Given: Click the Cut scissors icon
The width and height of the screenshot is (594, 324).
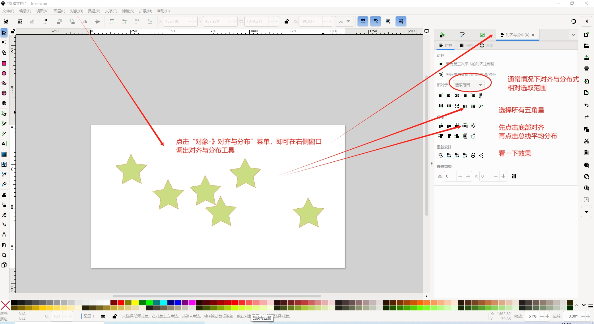Looking at the screenshot, I should [x=586, y=141].
